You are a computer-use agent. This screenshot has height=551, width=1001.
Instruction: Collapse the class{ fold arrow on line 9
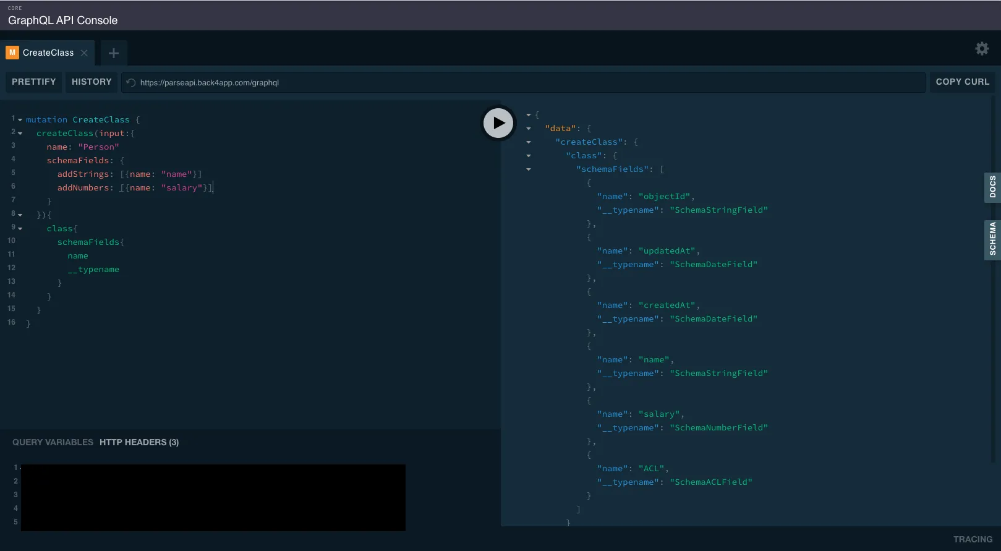point(20,229)
